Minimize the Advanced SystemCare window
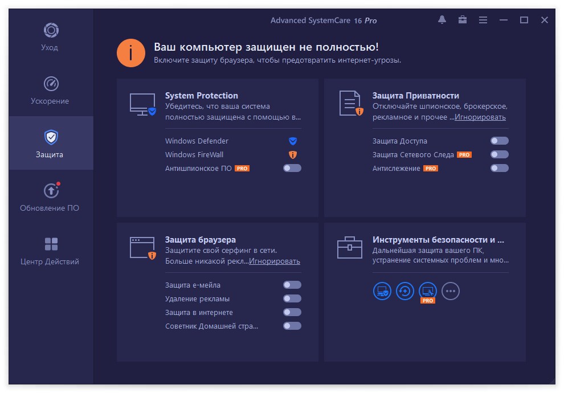The height and width of the screenshot is (393, 564). [x=504, y=20]
